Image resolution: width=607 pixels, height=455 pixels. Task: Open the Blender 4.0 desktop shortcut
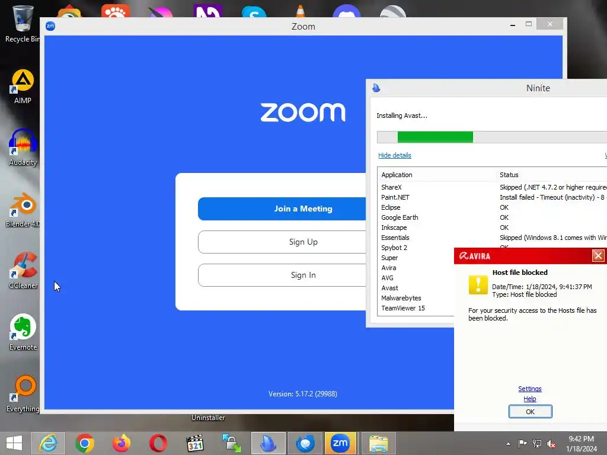click(x=23, y=210)
